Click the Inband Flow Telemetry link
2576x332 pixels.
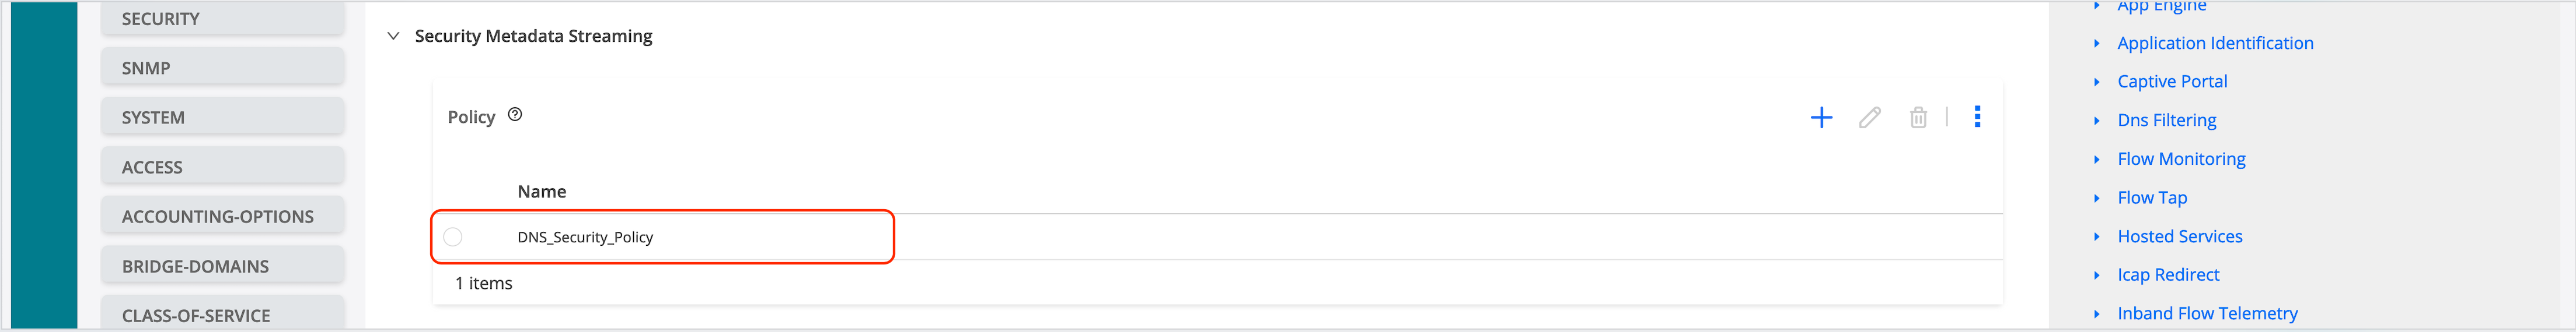pyautogui.click(x=2207, y=313)
